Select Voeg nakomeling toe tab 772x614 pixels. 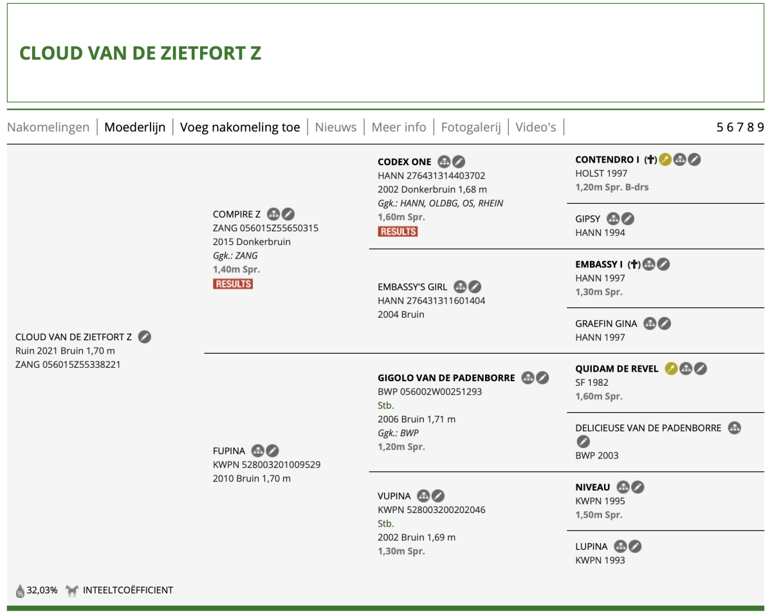point(240,127)
